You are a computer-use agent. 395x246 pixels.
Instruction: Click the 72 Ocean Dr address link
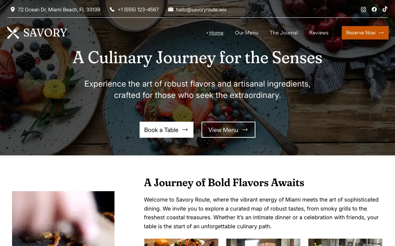[59, 10]
